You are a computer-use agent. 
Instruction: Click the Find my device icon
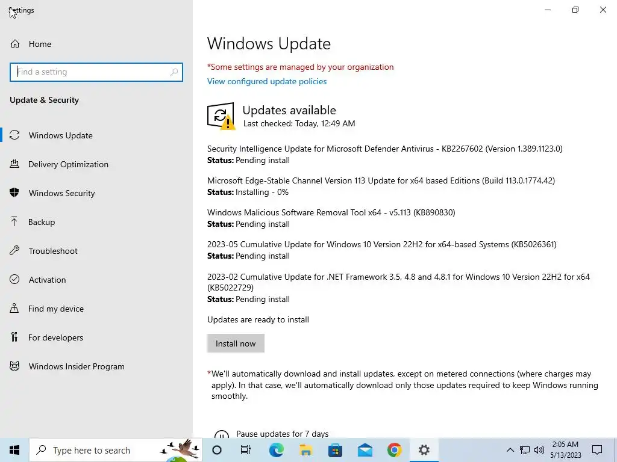(14, 309)
